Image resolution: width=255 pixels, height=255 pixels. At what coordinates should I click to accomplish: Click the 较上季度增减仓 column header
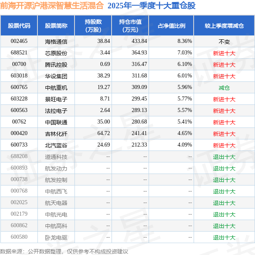click(x=224, y=26)
